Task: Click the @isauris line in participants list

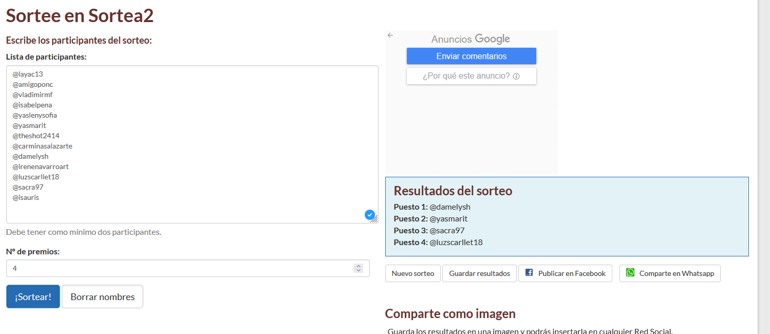Action: click(26, 197)
